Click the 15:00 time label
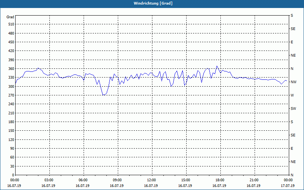 point(186,180)
